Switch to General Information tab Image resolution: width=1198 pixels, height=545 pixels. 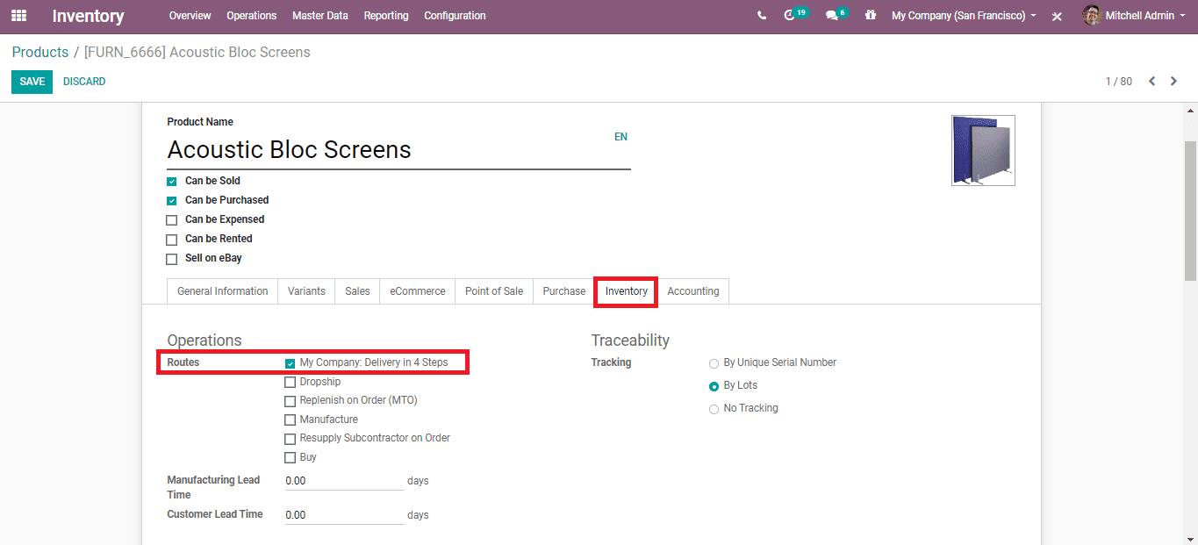pos(223,291)
